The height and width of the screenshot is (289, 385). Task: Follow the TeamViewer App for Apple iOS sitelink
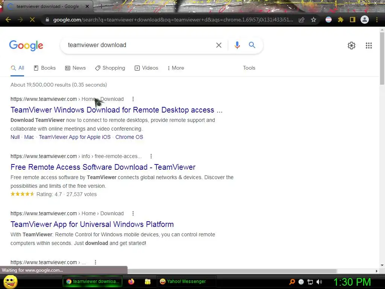point(75,137)
